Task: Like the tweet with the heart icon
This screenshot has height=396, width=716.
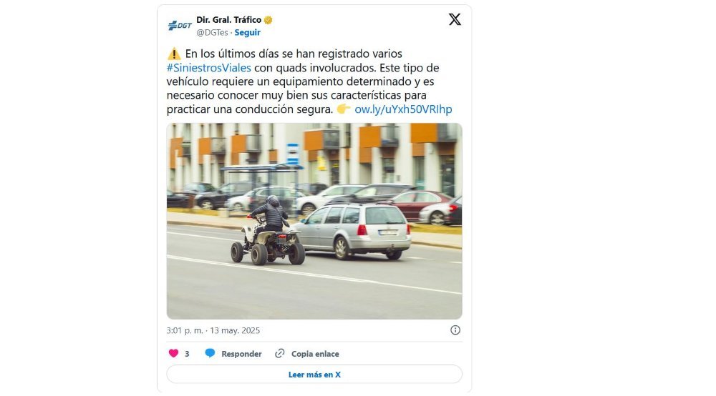Action: tap(173, 353)
